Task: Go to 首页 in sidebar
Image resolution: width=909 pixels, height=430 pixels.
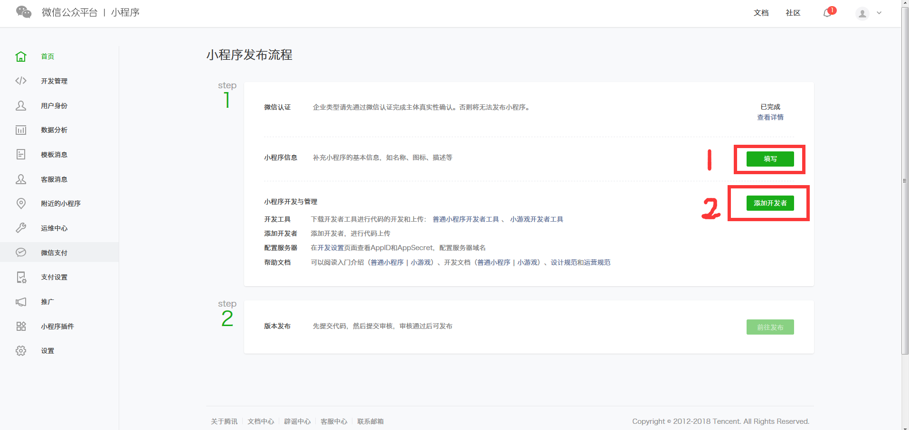Action: (47, 56)
